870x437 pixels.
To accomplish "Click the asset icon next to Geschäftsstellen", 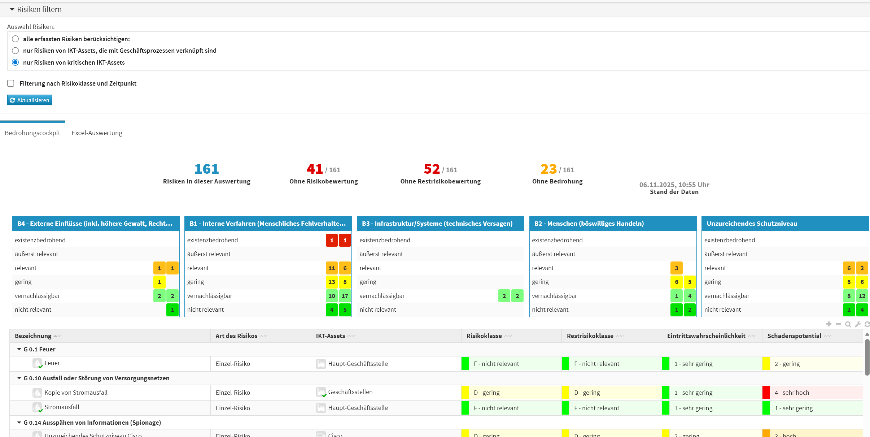I will tap(321, 392).
